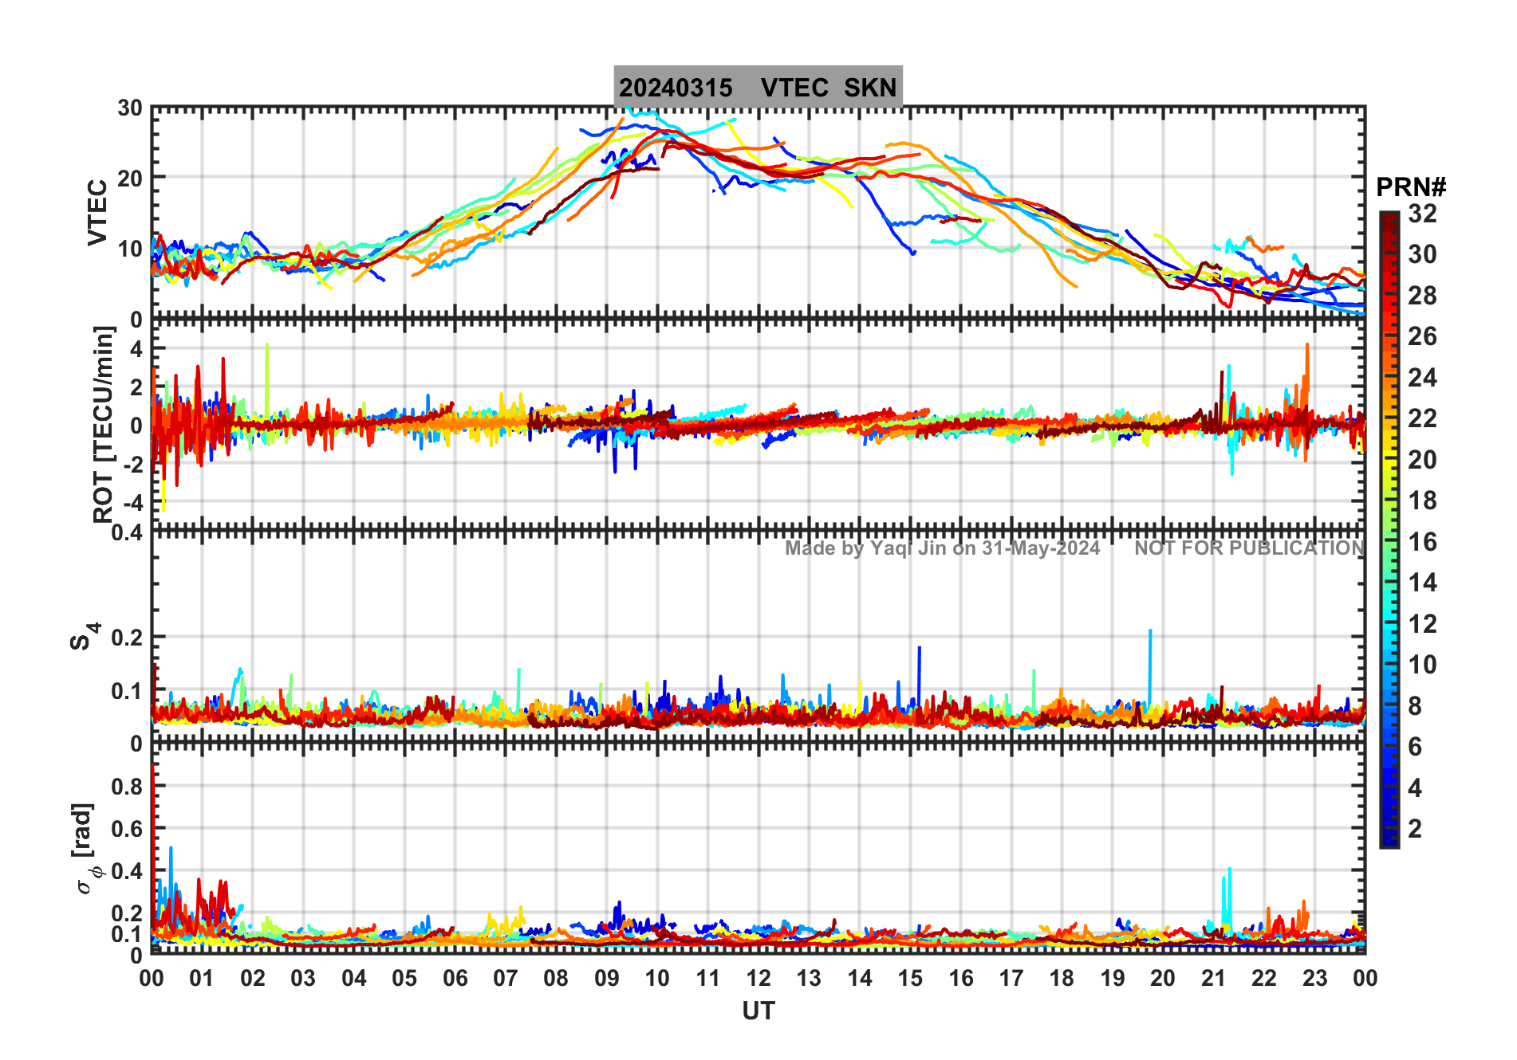Click S4 axis tick label 0.2
Screen dimensions: 1517x1060
point(126,638)
